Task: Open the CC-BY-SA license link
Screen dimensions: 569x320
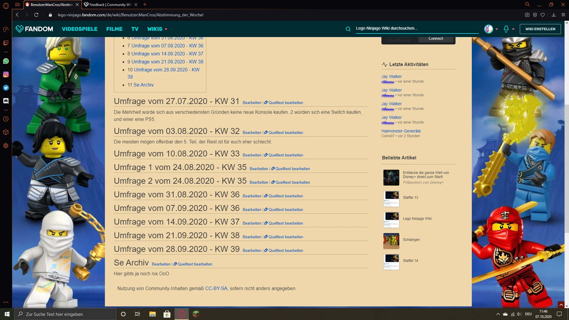Action: (x=216, y=288)
